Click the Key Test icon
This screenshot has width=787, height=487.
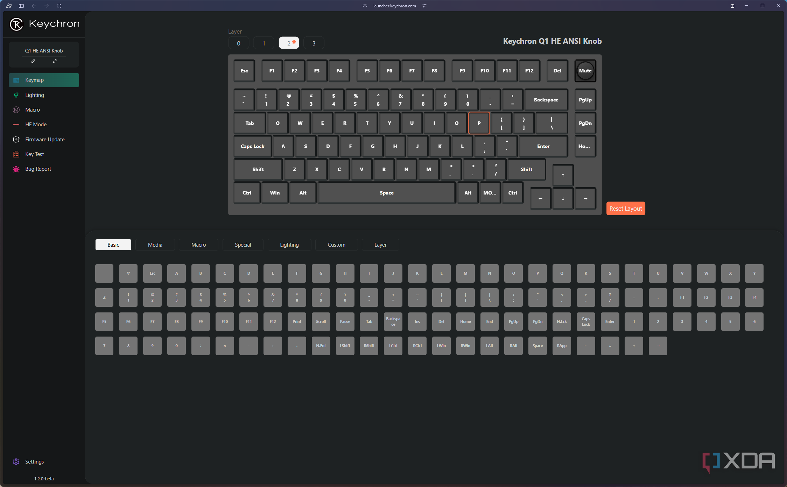point(16,154)
